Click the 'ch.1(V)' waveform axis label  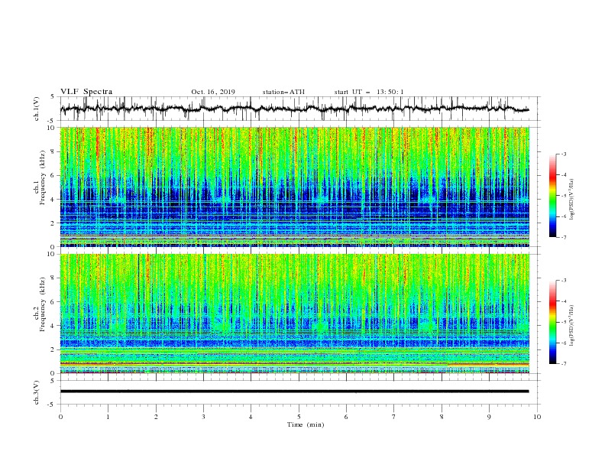(x=37, y=109)
